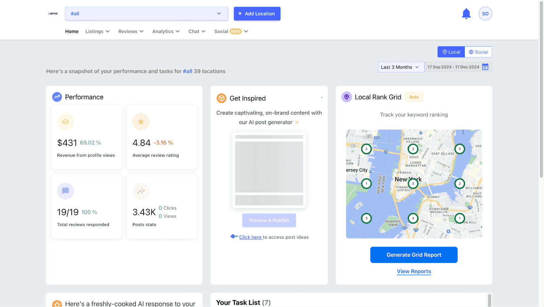Open the notifications bell
This screenshot has width=544, height=307.
coord(466,14)
